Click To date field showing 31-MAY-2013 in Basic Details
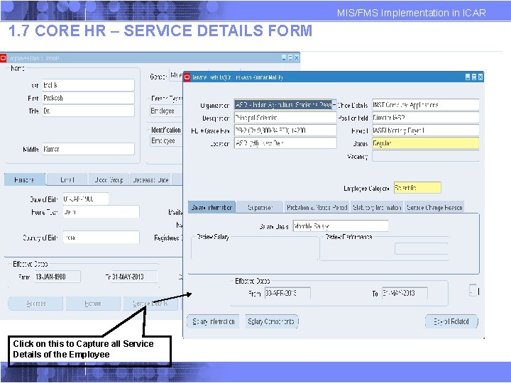 tap(134, 277)
